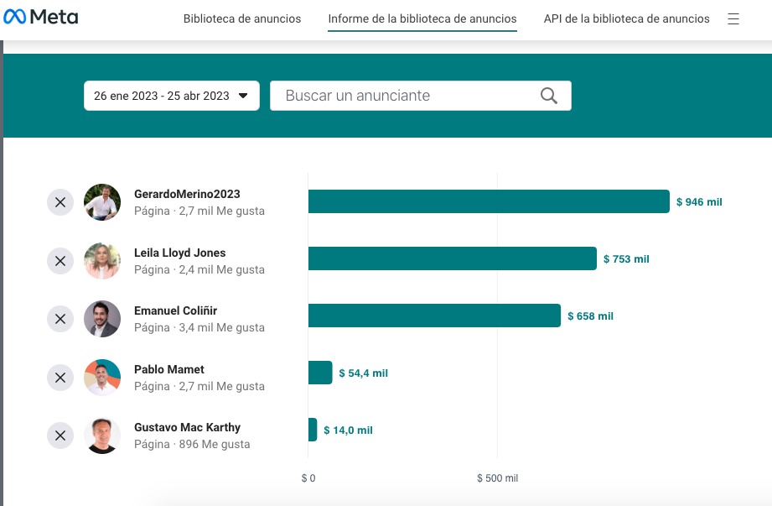Screen dimensions: 772x506
Task: Click the $ 14,0 mil value label
Action: [x=348, y=430]
